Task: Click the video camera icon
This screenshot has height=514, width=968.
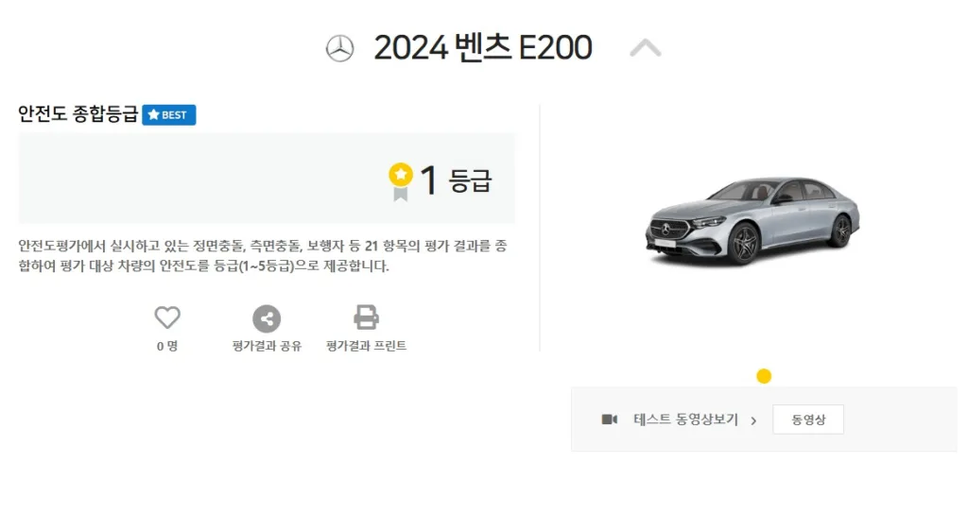Action: [610, 420]
